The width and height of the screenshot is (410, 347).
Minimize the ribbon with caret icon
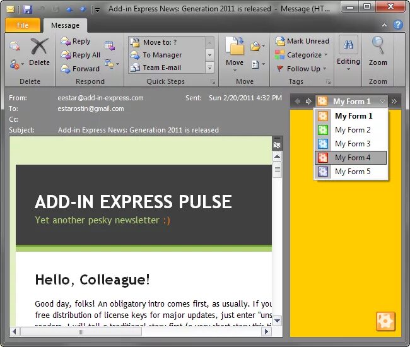click(384, 25)
